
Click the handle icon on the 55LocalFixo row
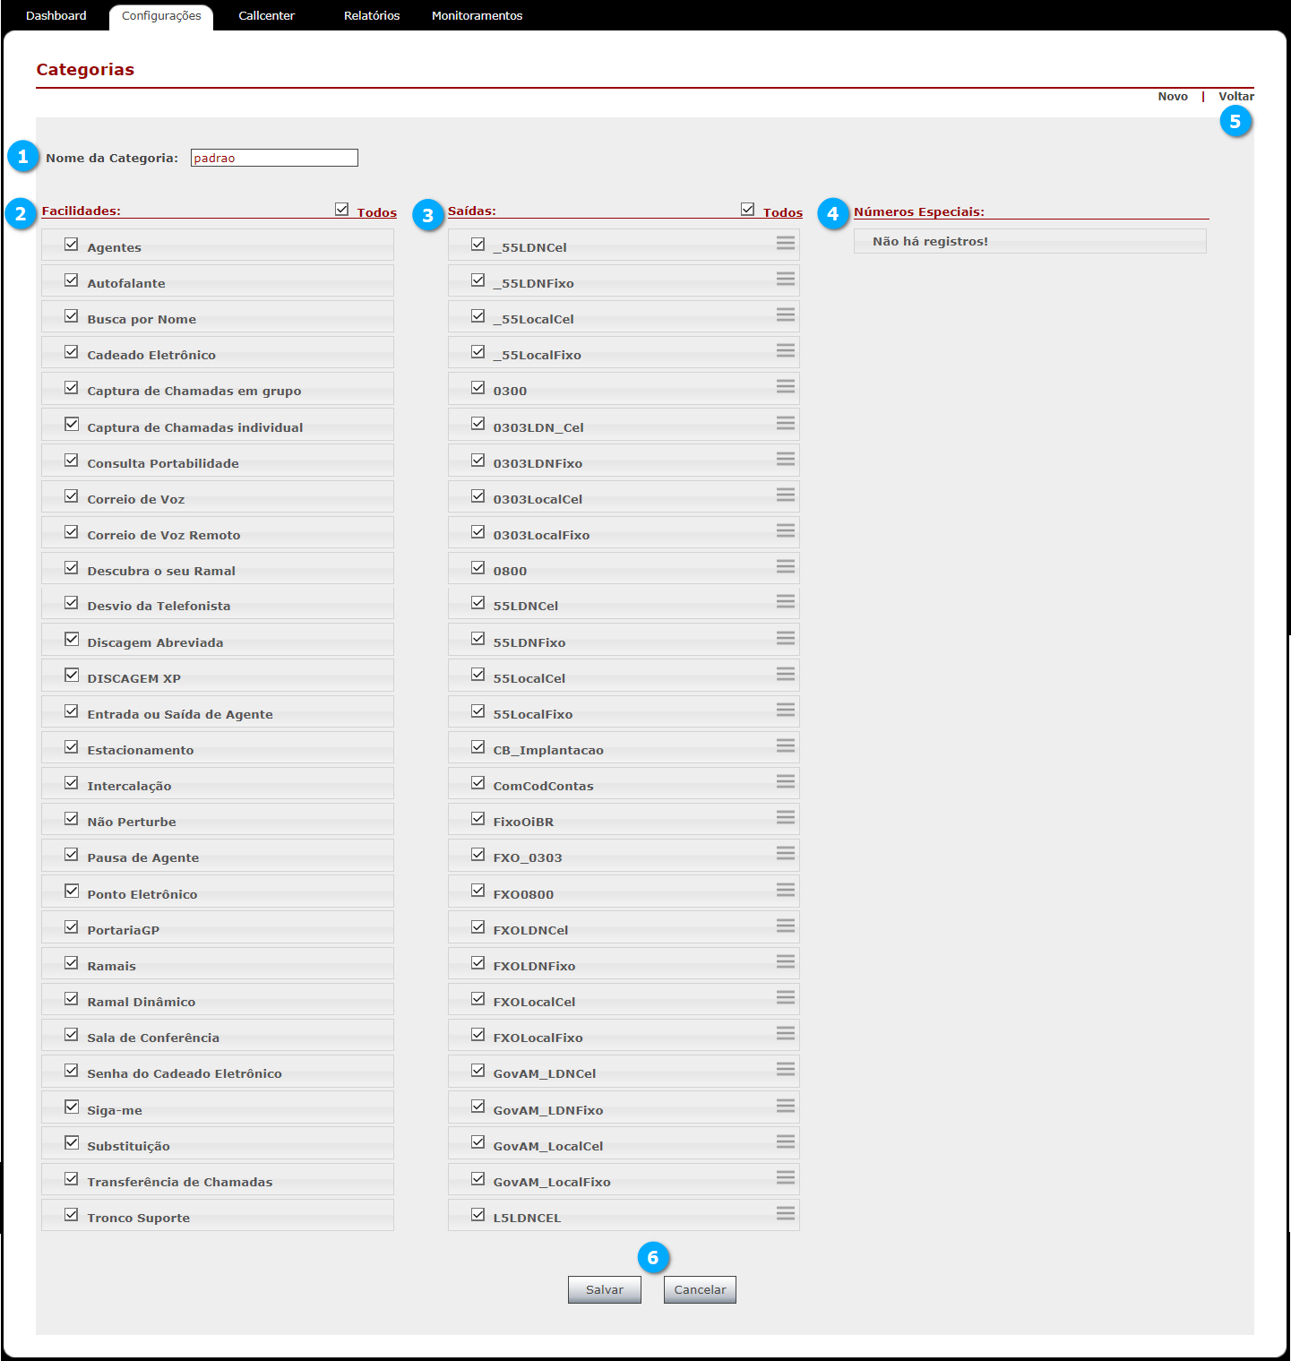(786, 710)
